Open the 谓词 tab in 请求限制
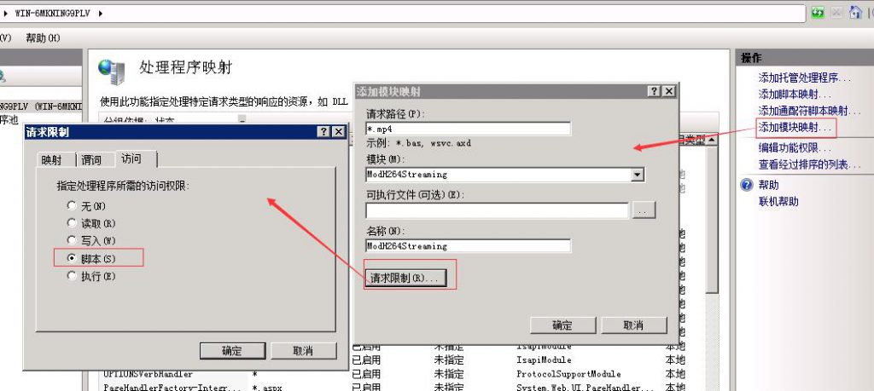The height and width of the screenshot is (391, 874). 91,159
